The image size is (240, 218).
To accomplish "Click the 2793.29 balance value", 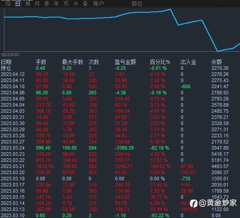I will (x=220, y=99).
